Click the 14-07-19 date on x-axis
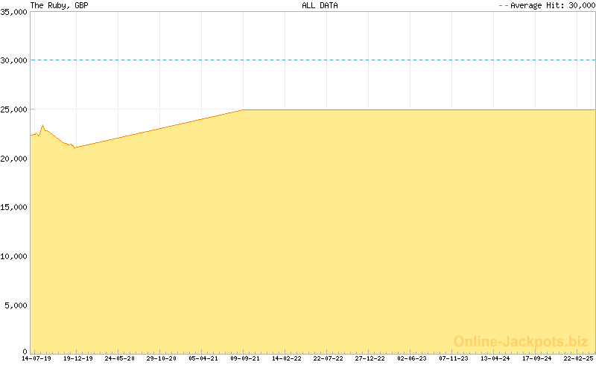Image resolution: width=596 pixels, height=365 pixels. tap(37, 359)
